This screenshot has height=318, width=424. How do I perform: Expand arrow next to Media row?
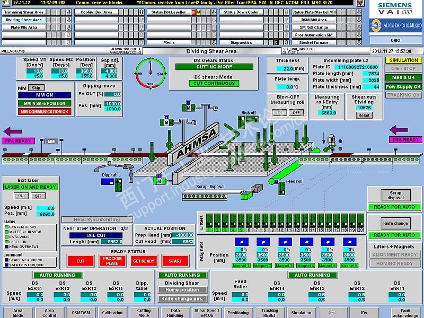[x=214, y=42]
